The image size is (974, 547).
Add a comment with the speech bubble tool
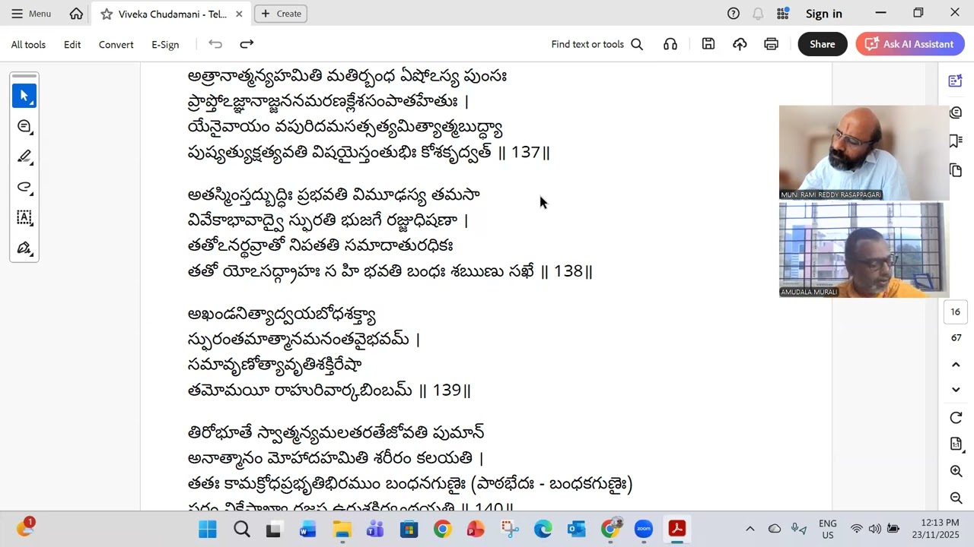[24, 126]
